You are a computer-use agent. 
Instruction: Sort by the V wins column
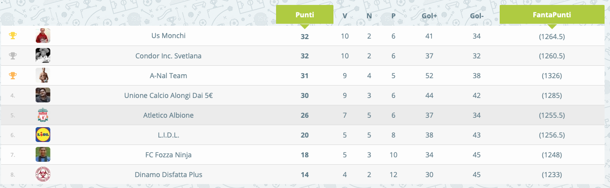(345, 15)
